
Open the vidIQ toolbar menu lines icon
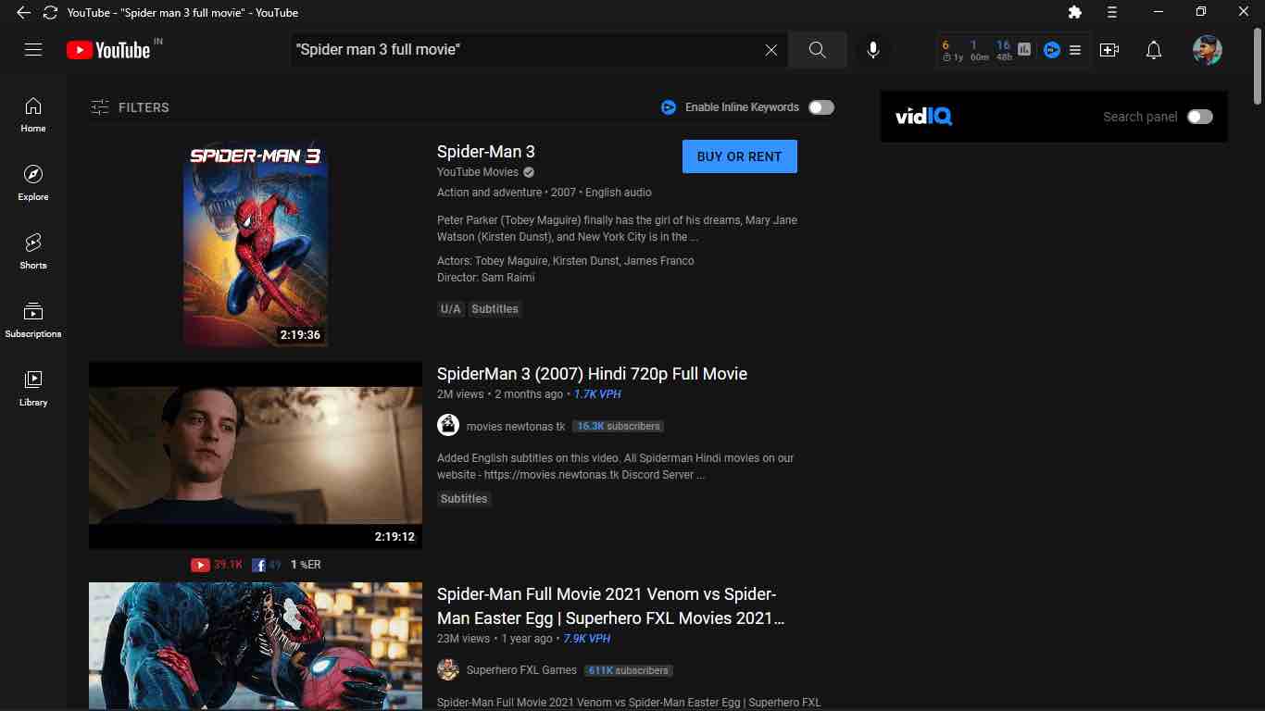click(1075, 50)
